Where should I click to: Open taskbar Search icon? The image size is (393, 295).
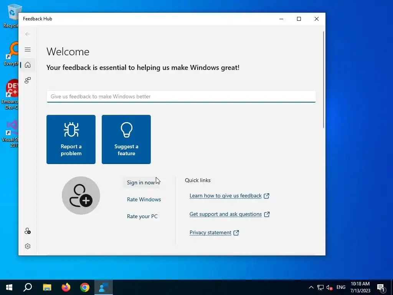(x=28, y=287)
